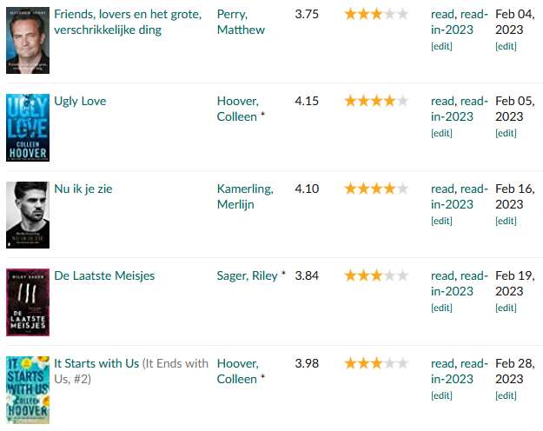
Task: Click It Starts with Us cover
Action: point(28,390)
